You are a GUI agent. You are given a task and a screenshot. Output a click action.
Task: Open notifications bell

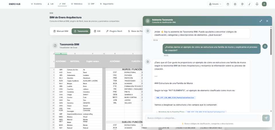tap(257, 4)
